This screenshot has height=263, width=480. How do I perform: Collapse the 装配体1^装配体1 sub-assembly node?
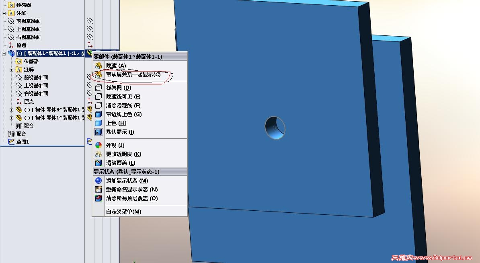[x=4, y=53]
